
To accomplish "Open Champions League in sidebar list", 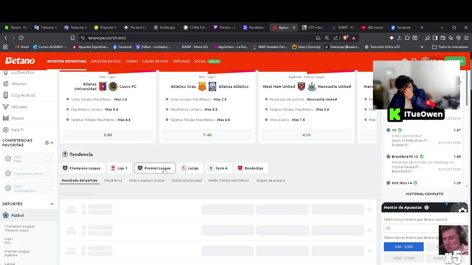I will click(x=20, y=228).
